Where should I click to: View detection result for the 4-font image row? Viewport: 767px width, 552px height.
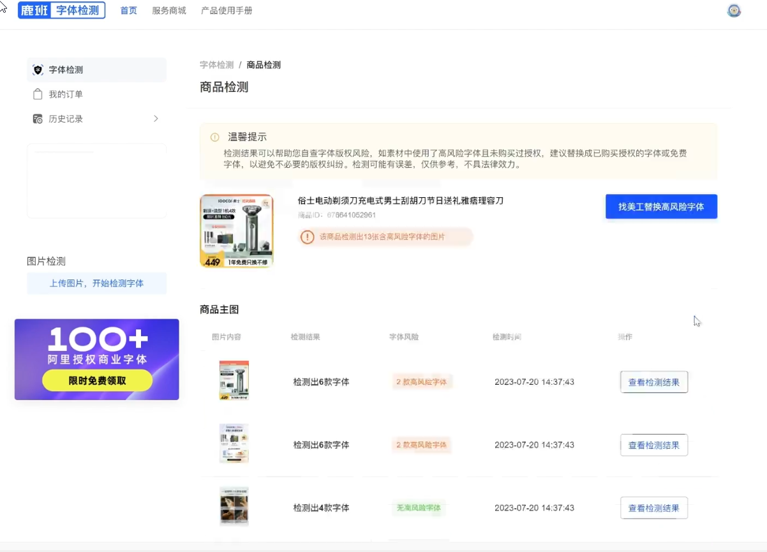653,508
